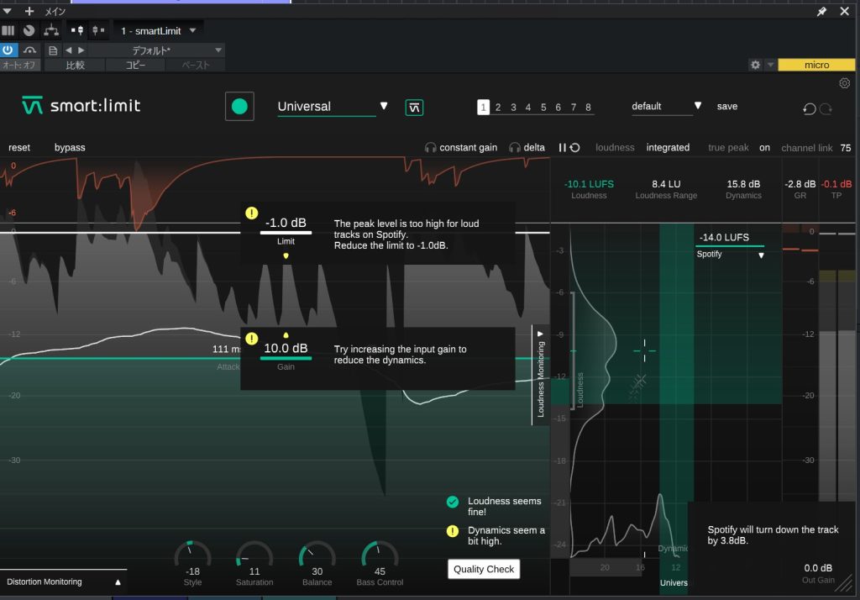Expand the Spotify target dropdown

(761, 255)
